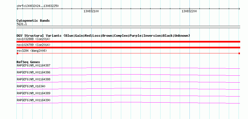Click esv3284's left end square marker
This screenshot has width=248, height=119.
click(x=17, y=53)
